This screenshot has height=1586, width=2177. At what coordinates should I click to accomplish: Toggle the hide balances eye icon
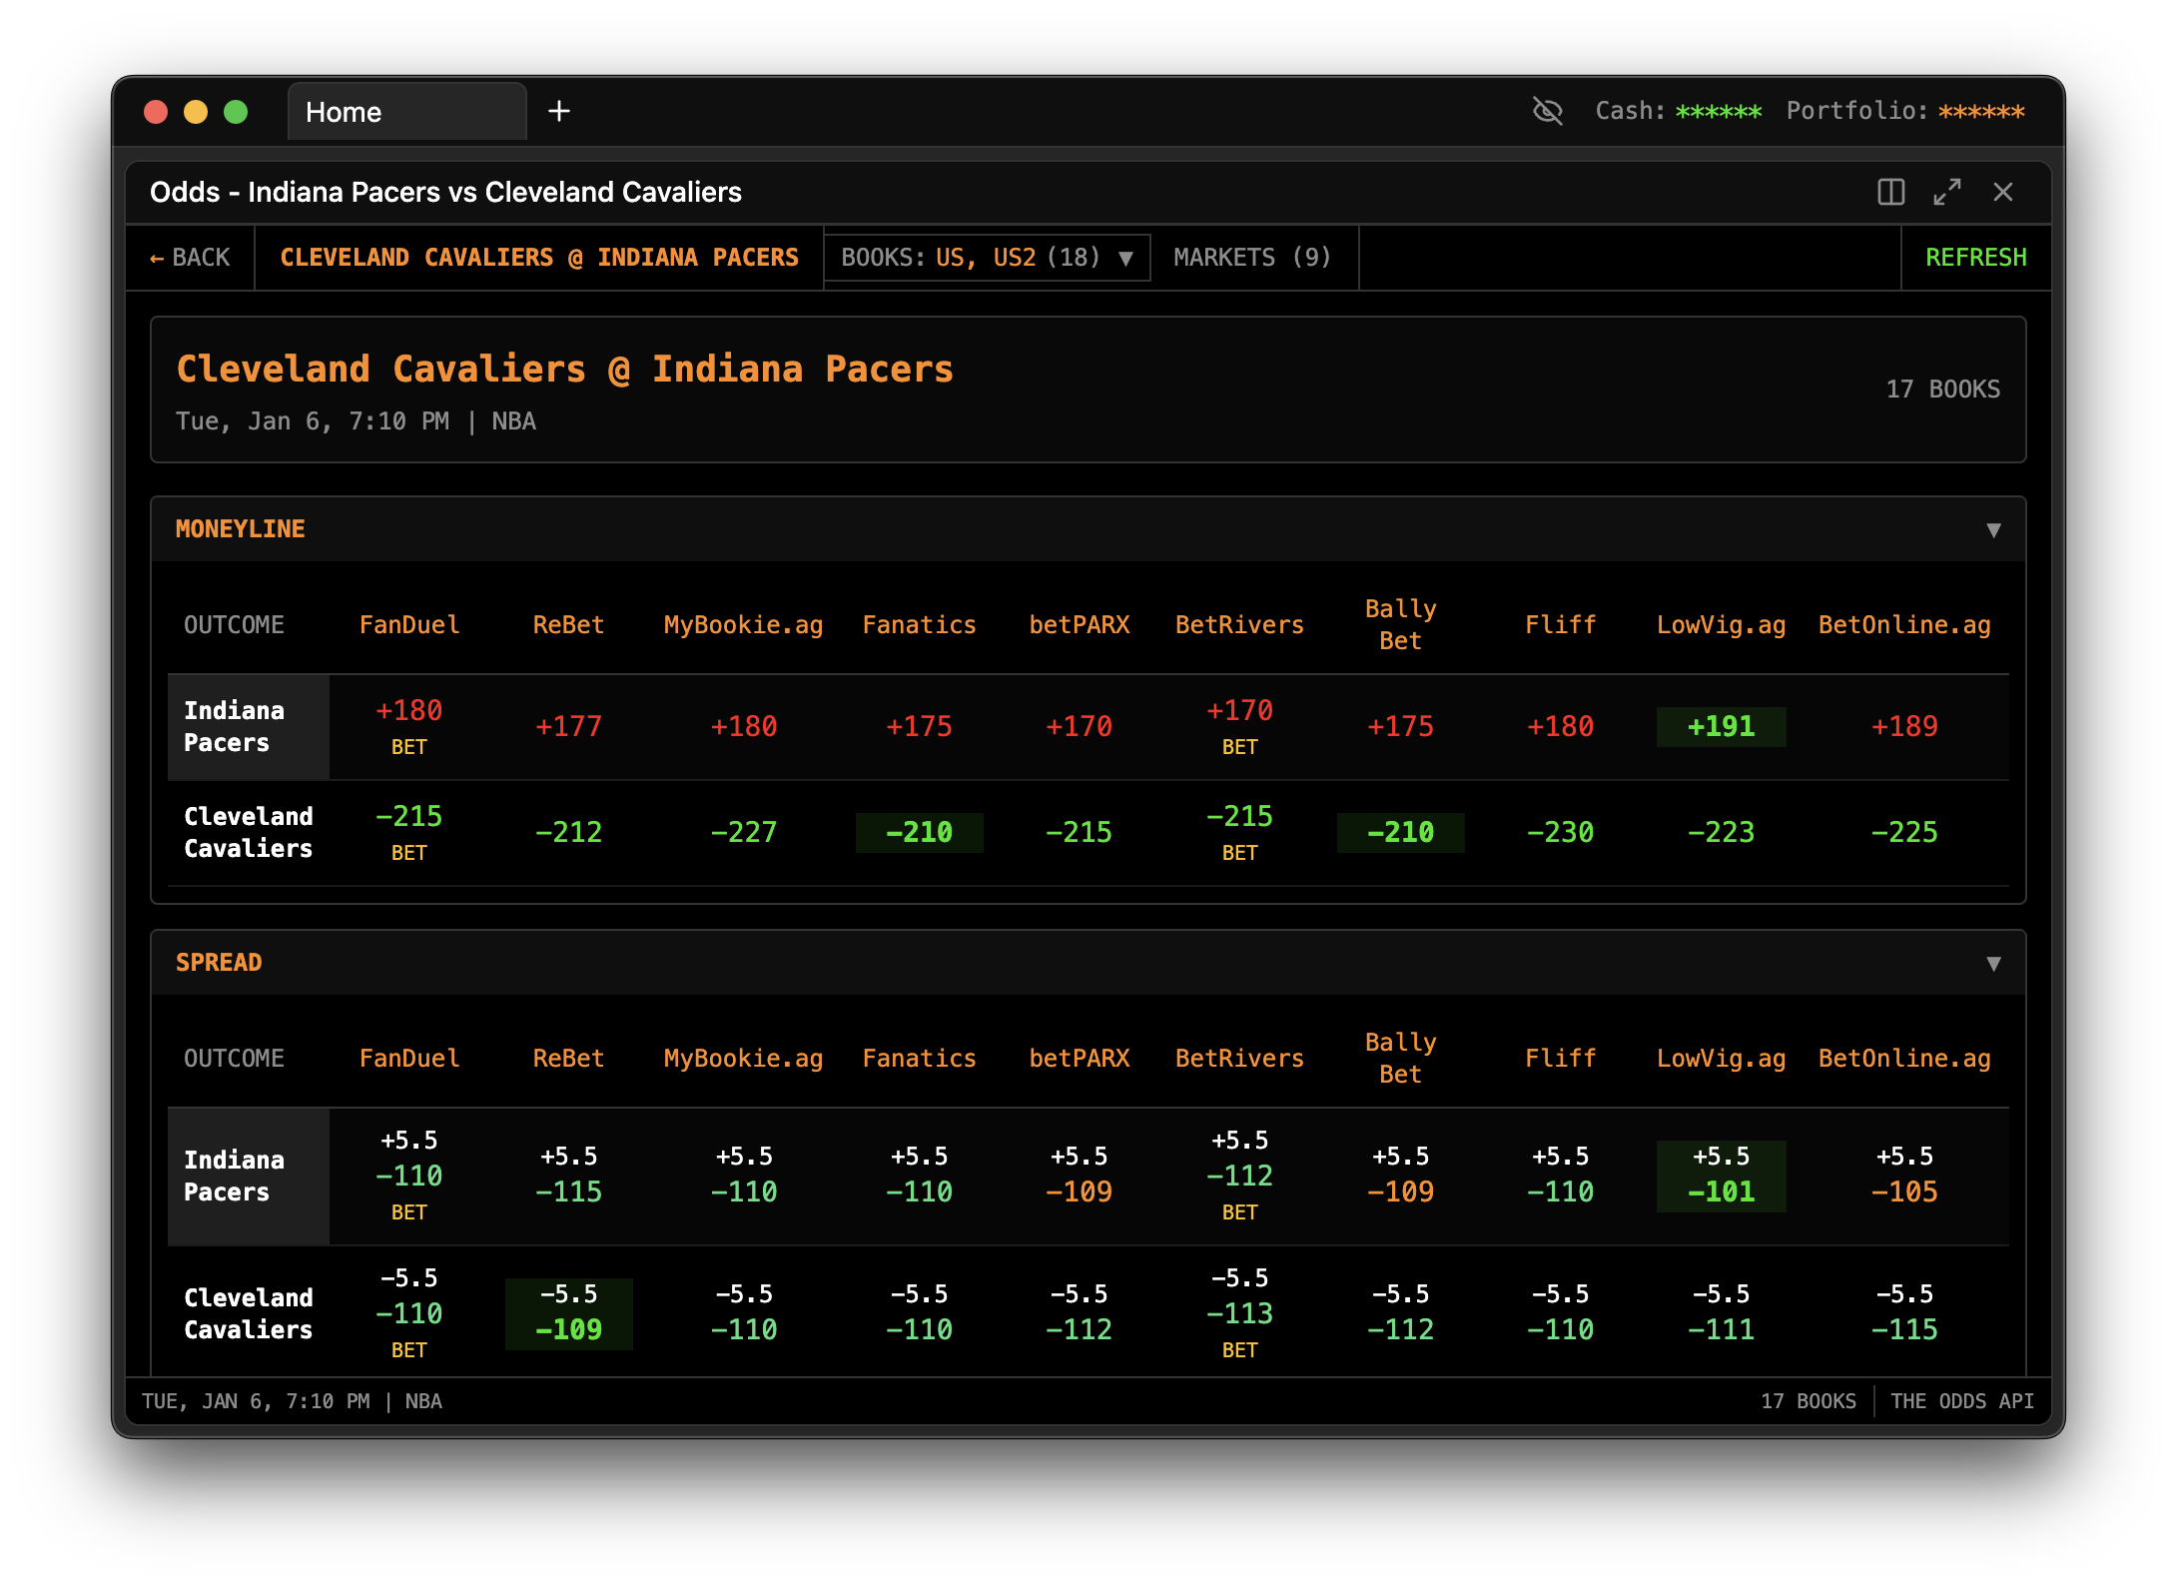tap(1547, 111)
